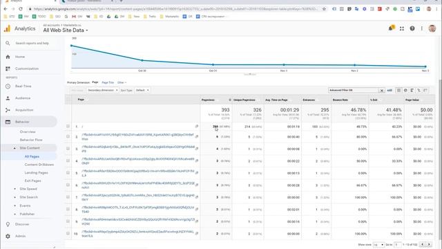The image size is (442, 249).
Task: Open the Other primary dimension dropdown
Action: coord(122,82)
